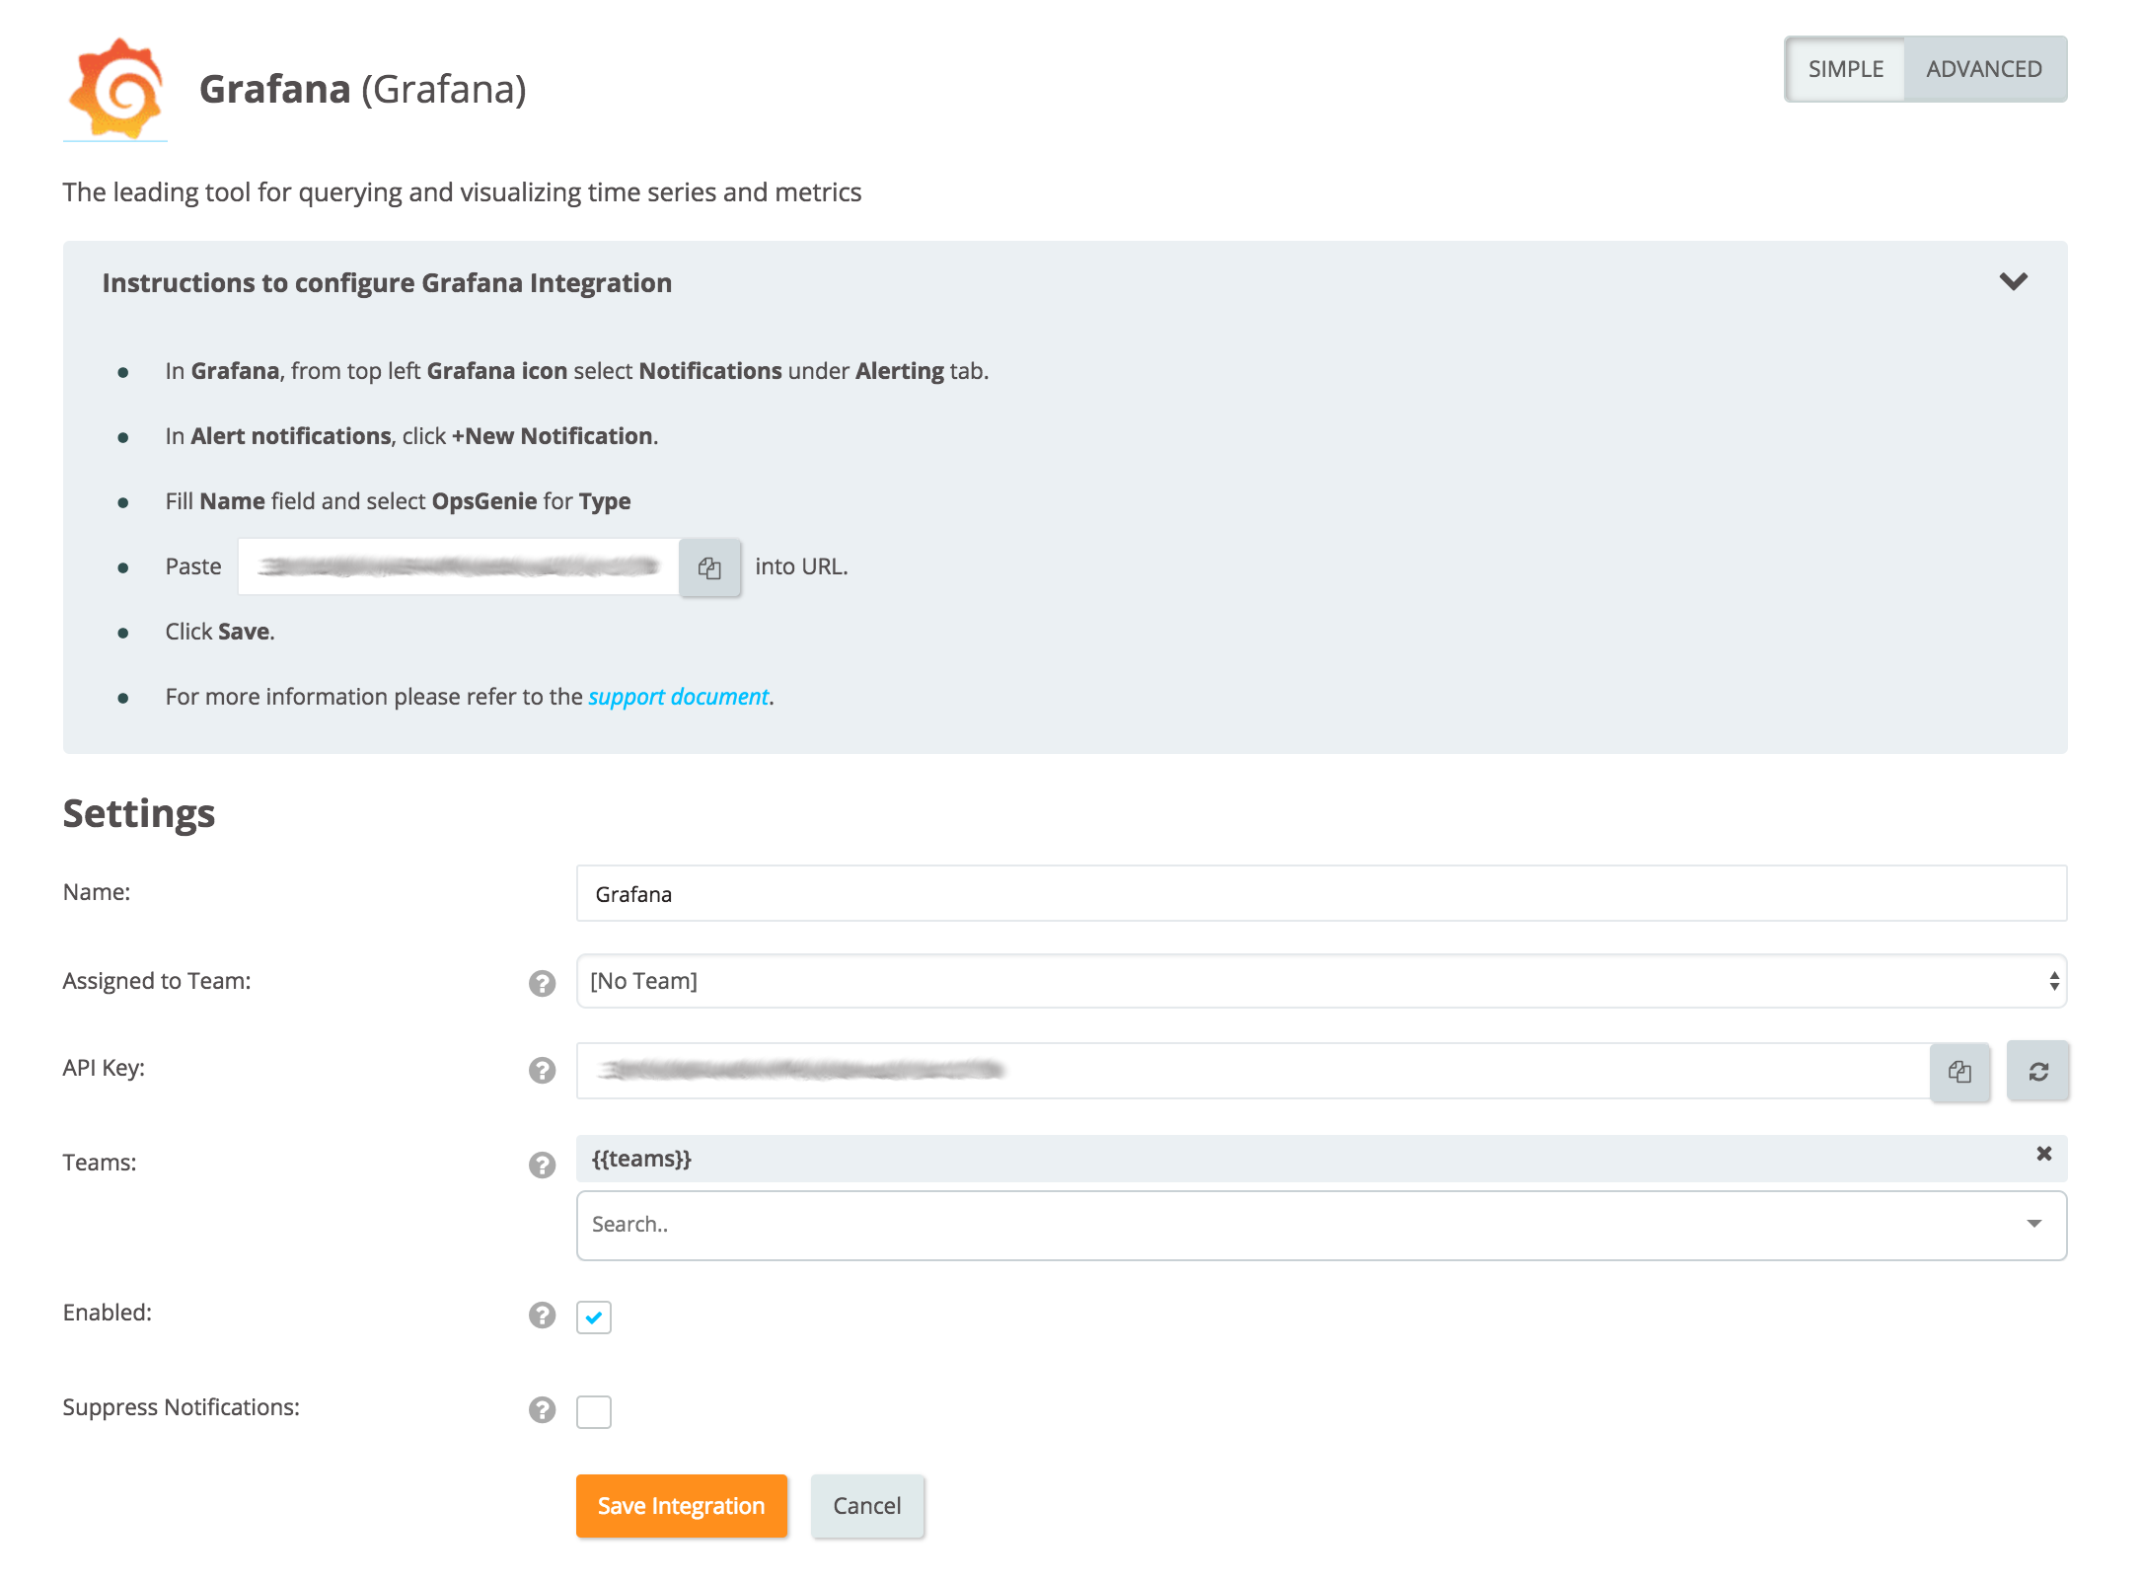Click the support document link

pos(677,696)
